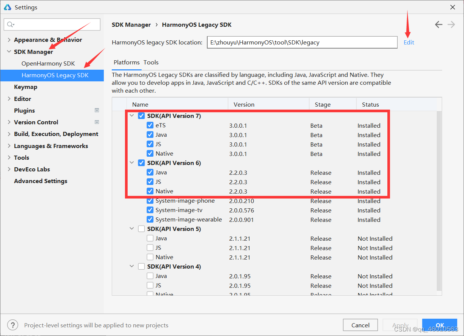Expand Build, Execution, Deployment section

tap(9, 134)
